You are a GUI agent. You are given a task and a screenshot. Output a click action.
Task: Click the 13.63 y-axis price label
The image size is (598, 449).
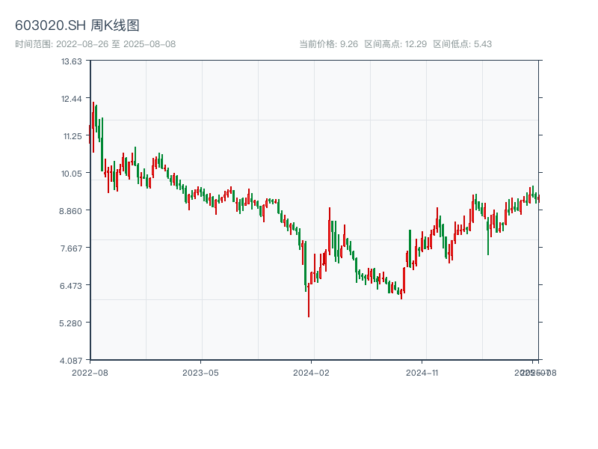pyautogui.click(x=72, y=61)
